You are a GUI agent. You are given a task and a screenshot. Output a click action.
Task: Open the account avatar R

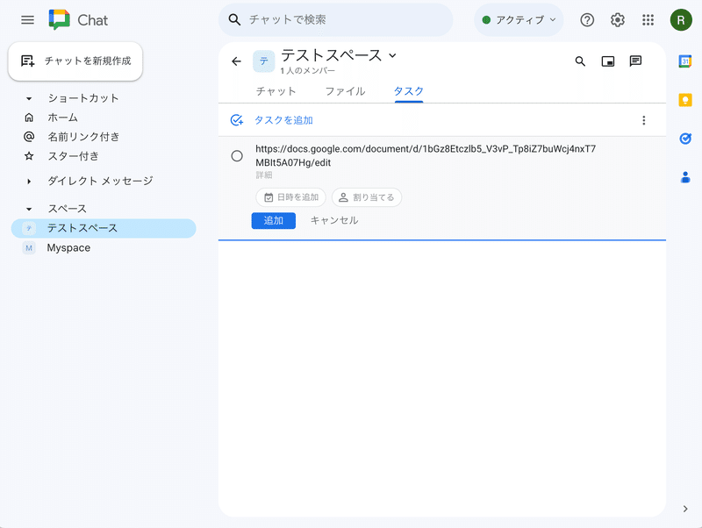pos(681,19)
